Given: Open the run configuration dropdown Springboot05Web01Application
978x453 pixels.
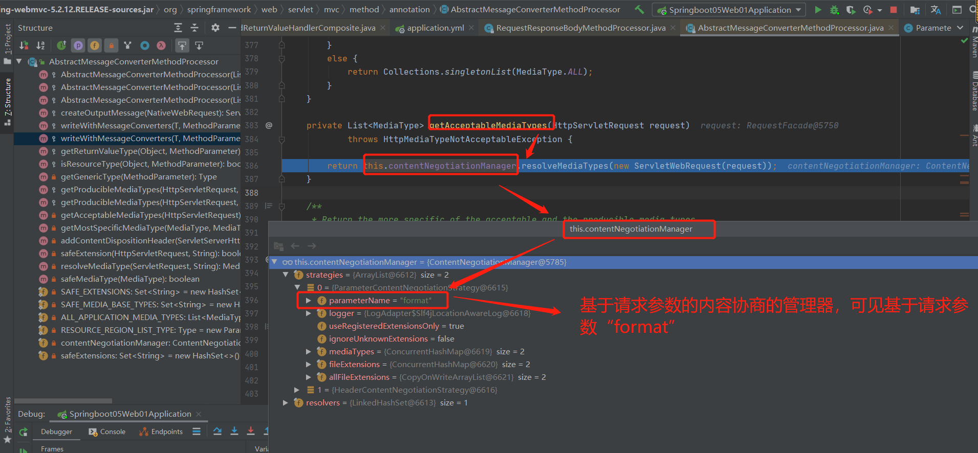Looking at the screenshot, I should pos(729,10).
